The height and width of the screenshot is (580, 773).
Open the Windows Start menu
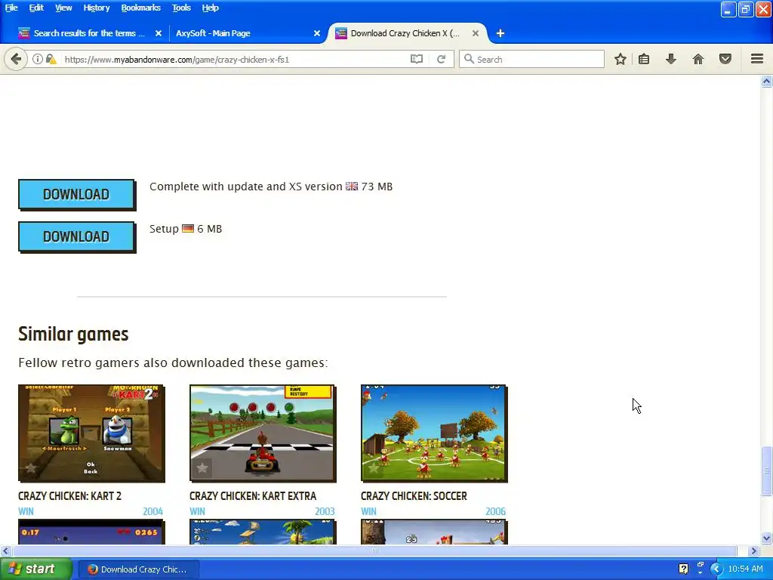point(35,569)
